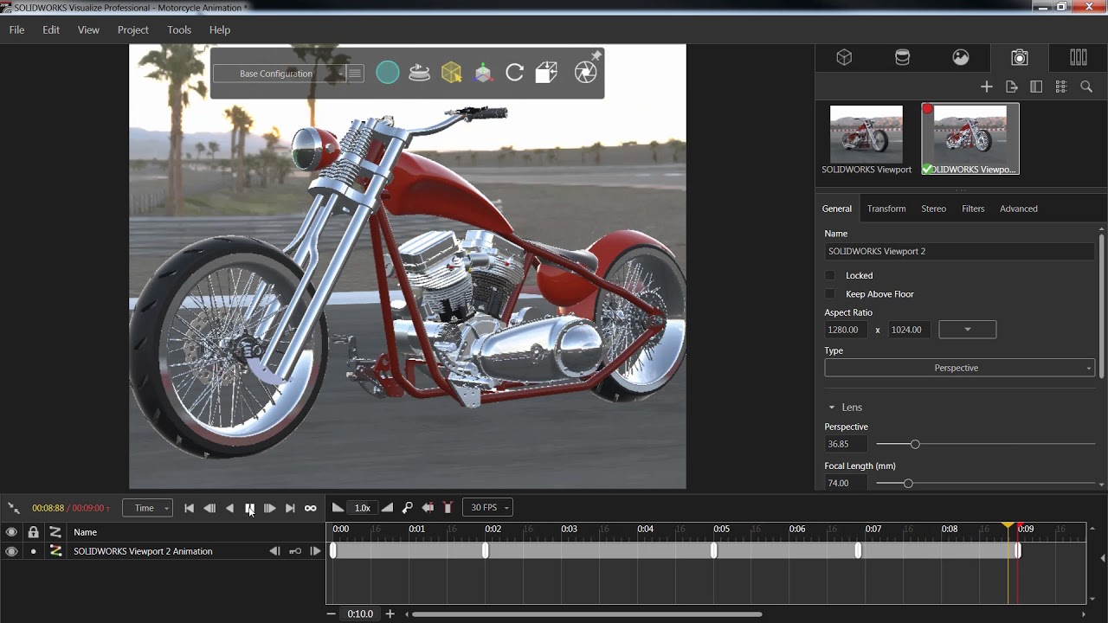This screenshot has width=1108, height=623.
Task: Select the Models palette tab icon
Action: tap(844, 57)
